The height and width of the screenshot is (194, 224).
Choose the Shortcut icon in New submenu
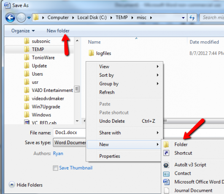(x=166, y=153)
